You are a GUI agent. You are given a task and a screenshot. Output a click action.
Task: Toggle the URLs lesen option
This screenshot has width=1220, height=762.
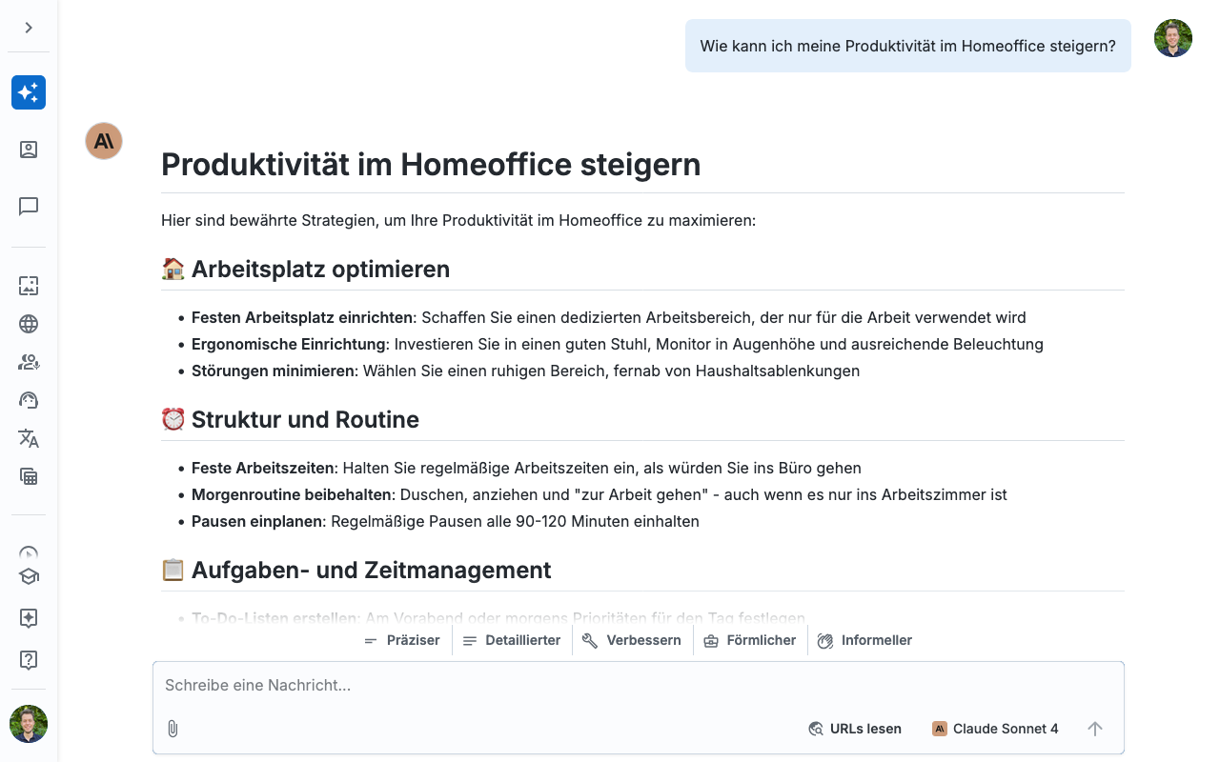click(x=855, y=729)
